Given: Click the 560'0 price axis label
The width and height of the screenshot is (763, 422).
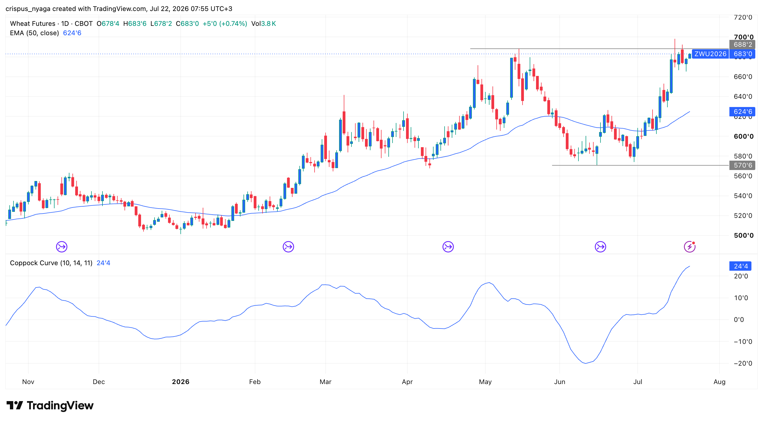Looking at the screenshot, I should (x=743, y=176).
